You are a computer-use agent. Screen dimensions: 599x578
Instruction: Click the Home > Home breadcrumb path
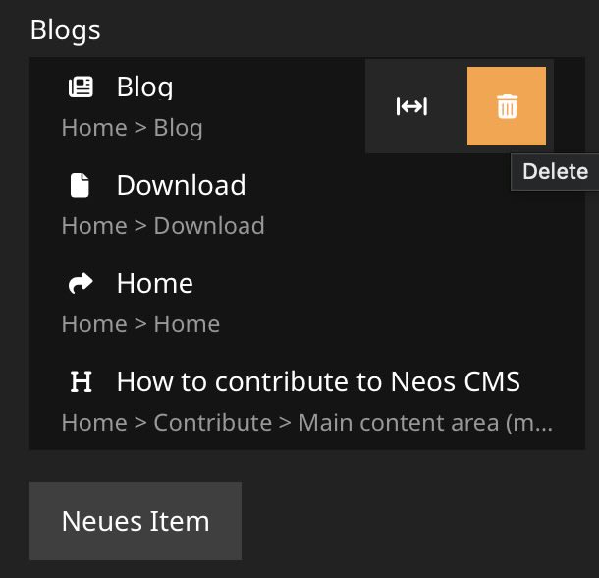pos(140,324)
